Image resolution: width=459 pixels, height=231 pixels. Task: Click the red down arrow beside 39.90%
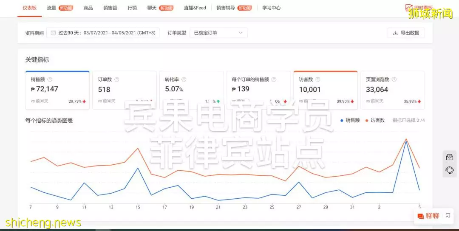tap(352, 101)
